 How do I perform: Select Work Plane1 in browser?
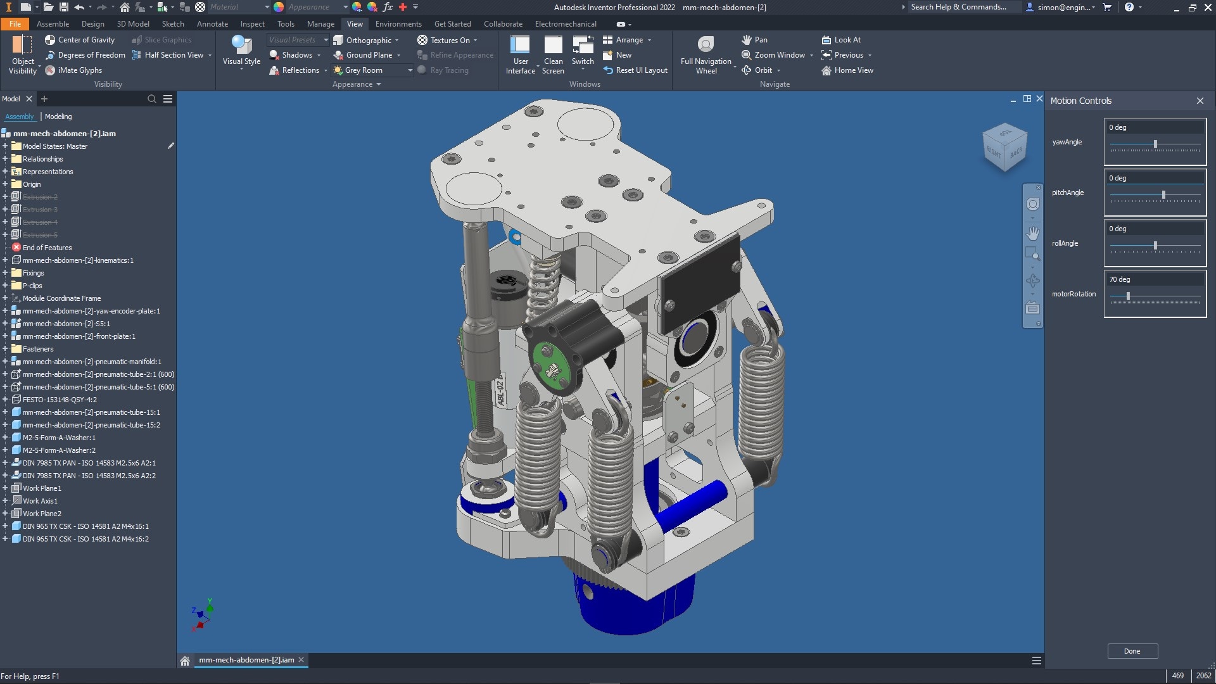(42, 488)
